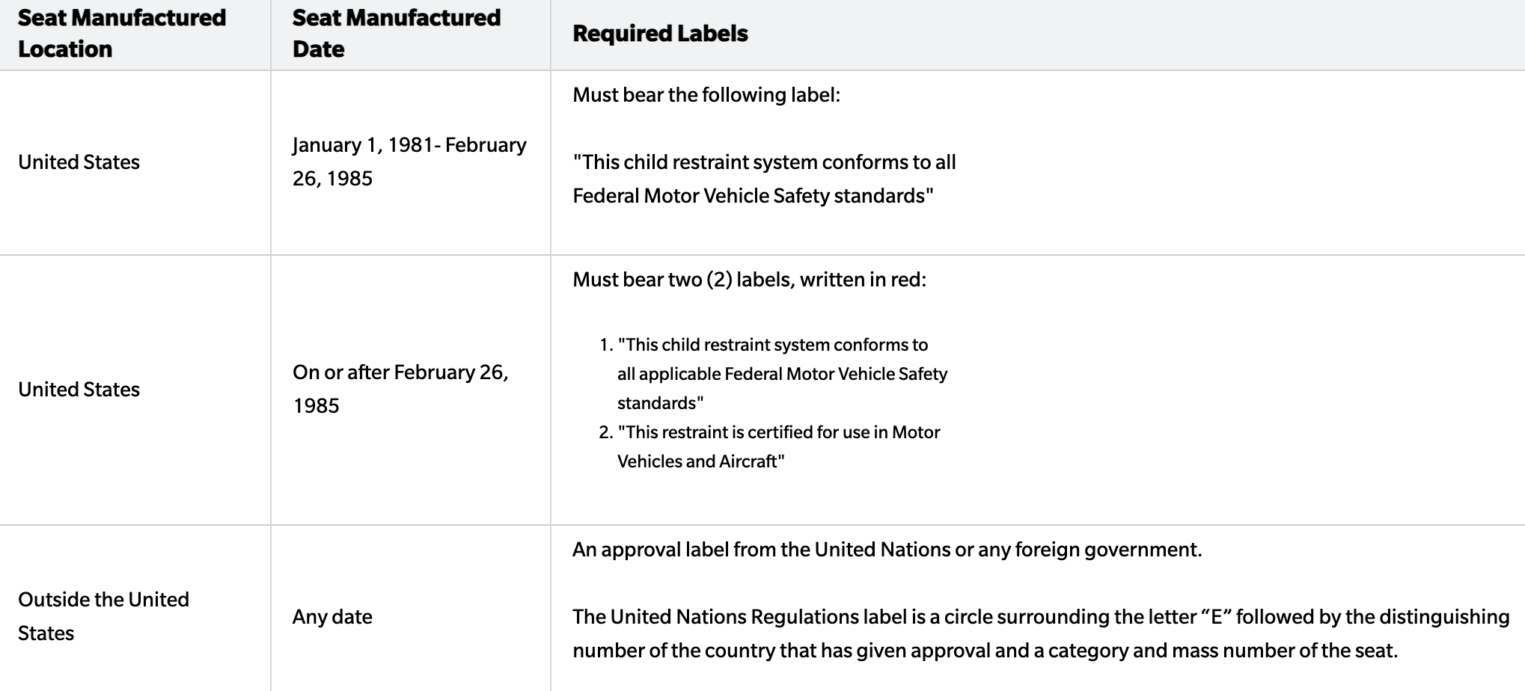Screen dimensions: 1525x691
Task: Select the "Required Labels" column header
Action: tap(660, 34)
